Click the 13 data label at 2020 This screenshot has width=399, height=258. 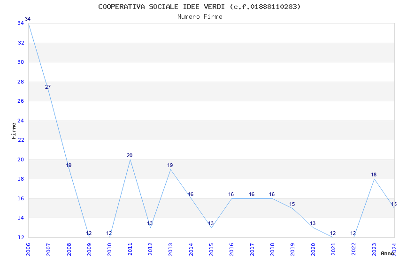coord(313,223)
